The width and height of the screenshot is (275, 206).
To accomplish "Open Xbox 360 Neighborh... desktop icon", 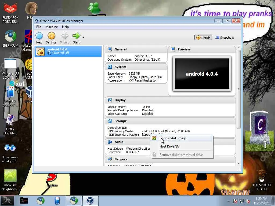I will tap(10, 180).
